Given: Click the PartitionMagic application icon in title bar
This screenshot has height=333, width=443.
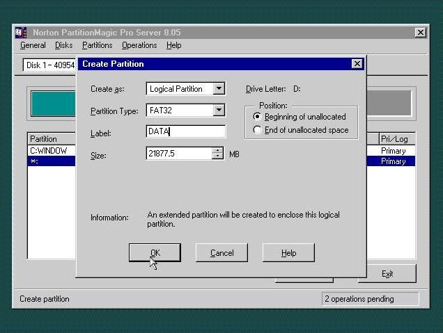Looking at the screenshot, I should click(21, 33).
